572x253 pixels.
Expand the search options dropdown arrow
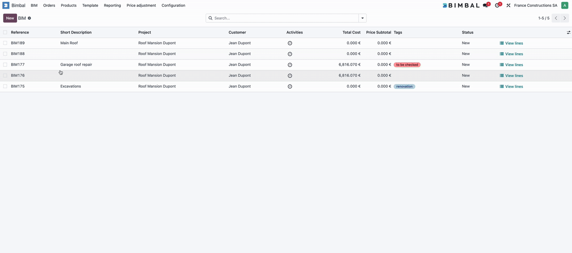[362, 18]
